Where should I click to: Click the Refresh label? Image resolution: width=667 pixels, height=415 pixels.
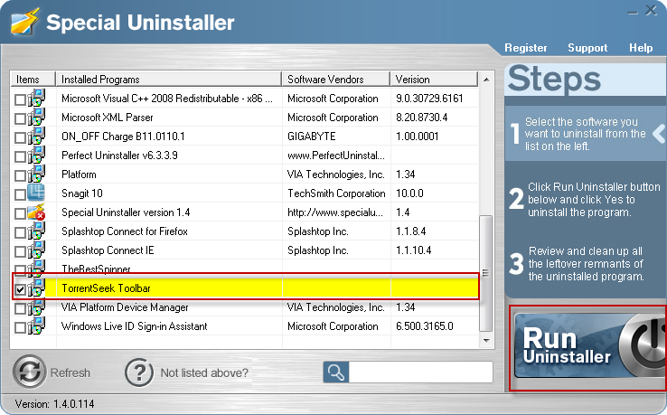pos(70,373)
